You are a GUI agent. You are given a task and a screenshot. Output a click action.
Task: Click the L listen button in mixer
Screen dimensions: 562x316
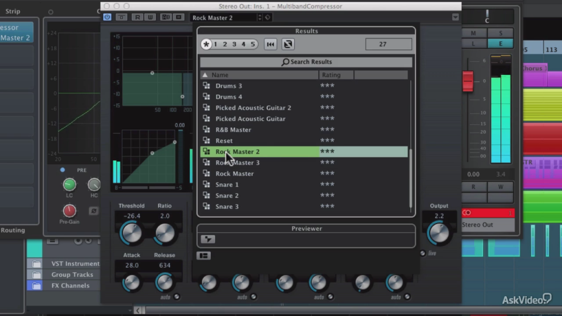(474, 44)
